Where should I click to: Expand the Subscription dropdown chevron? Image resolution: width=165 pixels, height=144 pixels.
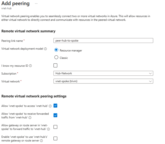pyautogui.click(x=150, y=73)
